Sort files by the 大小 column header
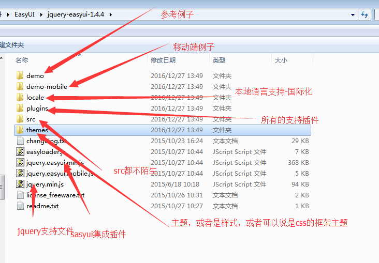The width and height of the screenshot is (379, 263). (281, 60)
